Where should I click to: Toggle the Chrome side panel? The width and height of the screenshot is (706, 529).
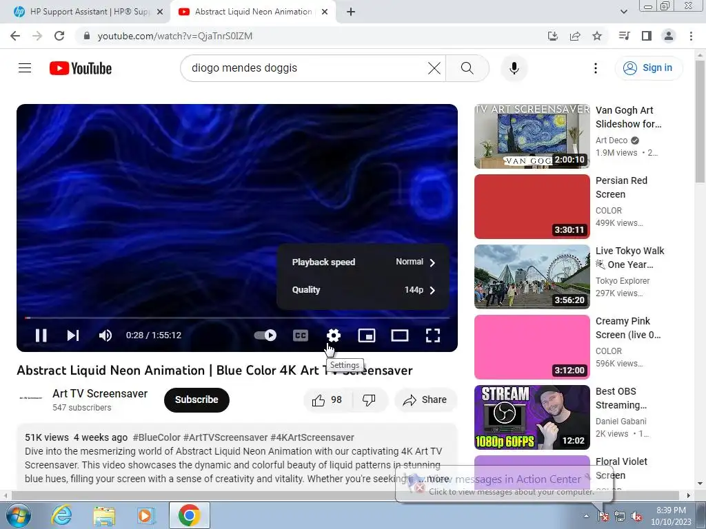[x=647, y=36]
